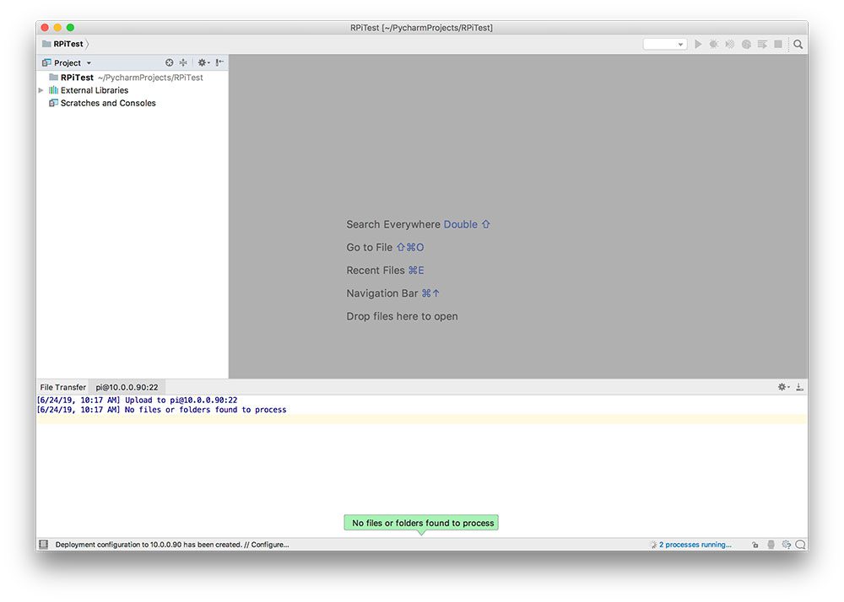Viewport: 844px width, 602px height.
Task: Hide the Project tool window
Action: (x=219, y=63)
